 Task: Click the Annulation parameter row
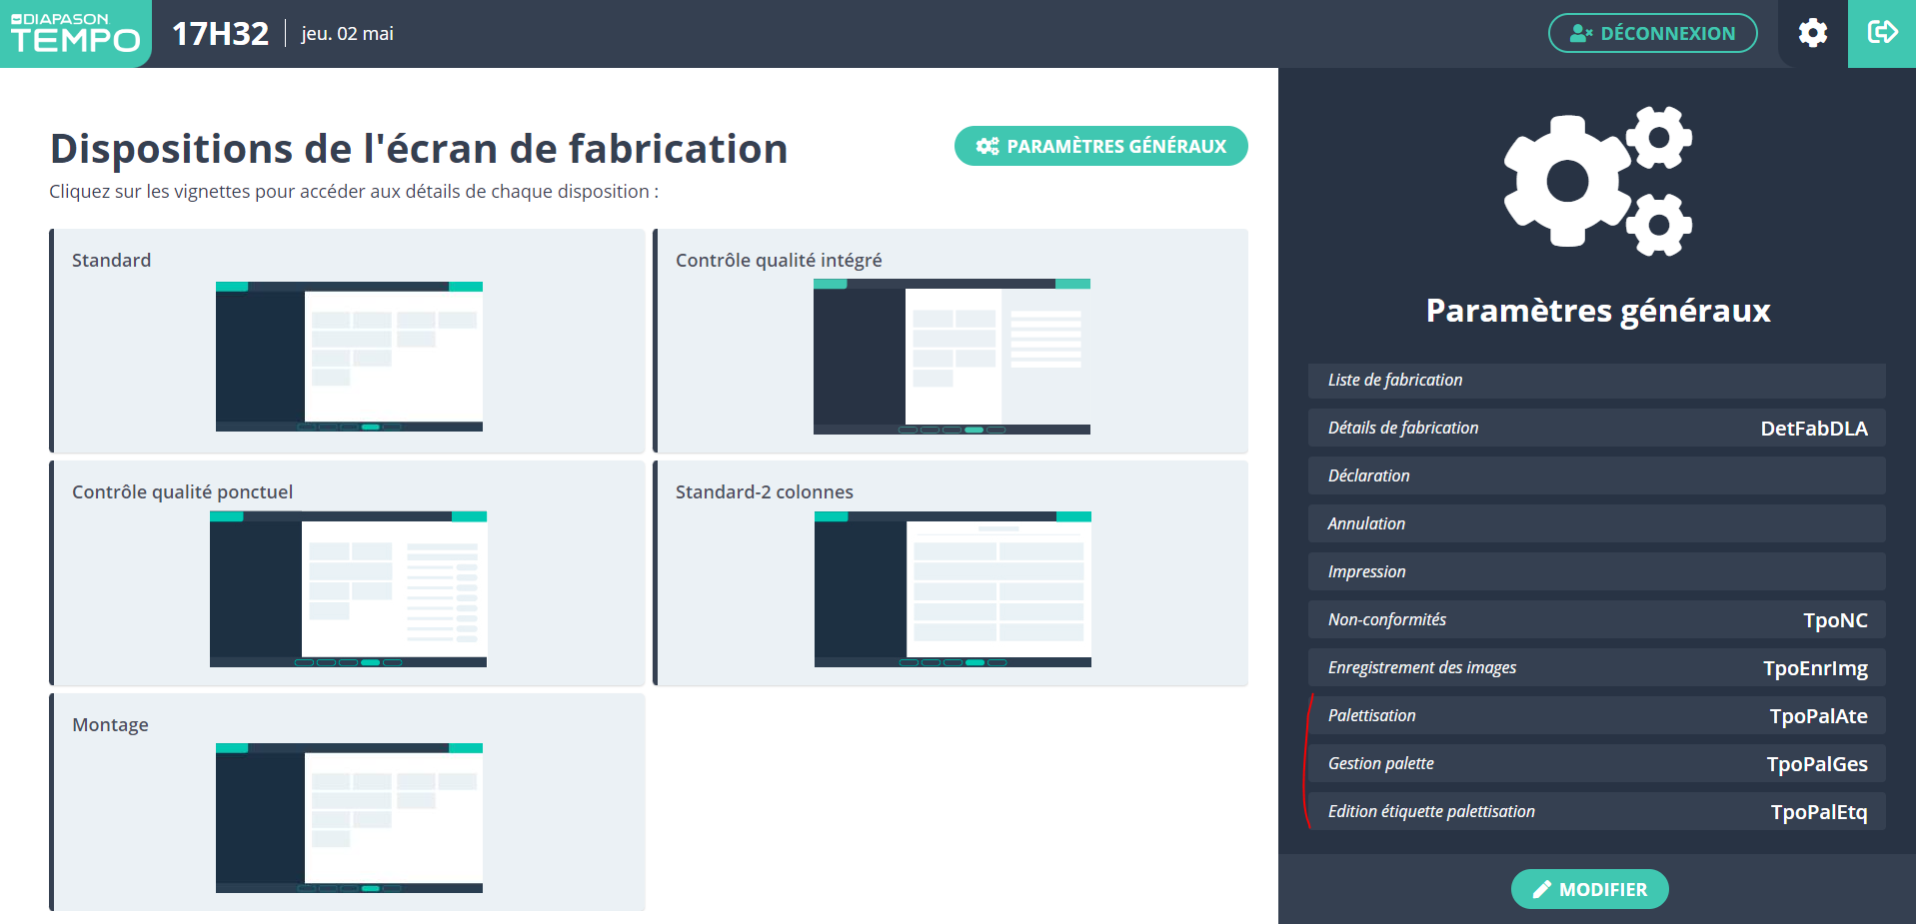click(x=1596, y=524)
